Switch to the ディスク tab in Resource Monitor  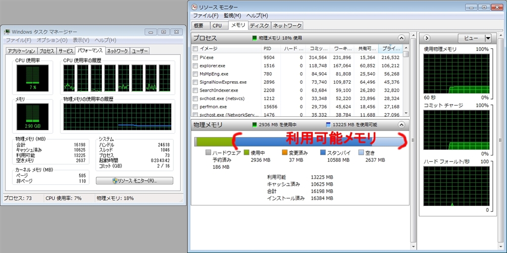[x=259, y=25]
